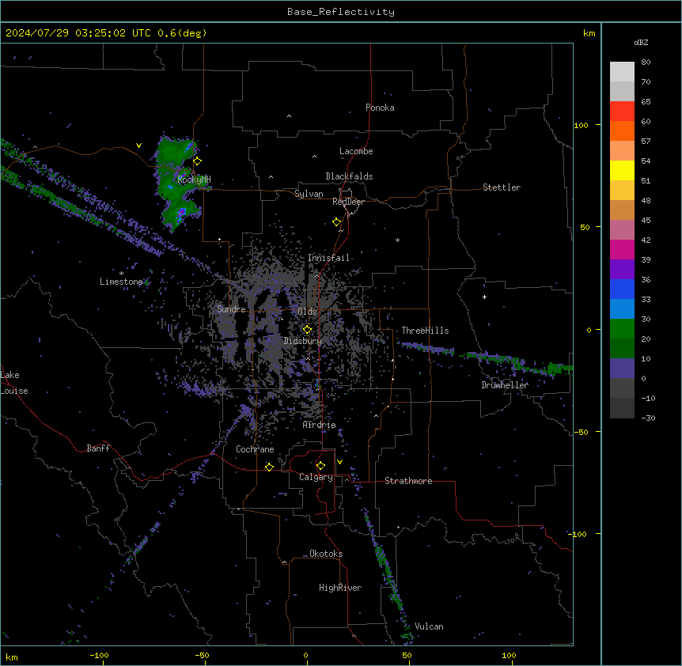This screenshot has width=682, height=666.
Task: Click the Cochrane city label
Action: [255, 449]
